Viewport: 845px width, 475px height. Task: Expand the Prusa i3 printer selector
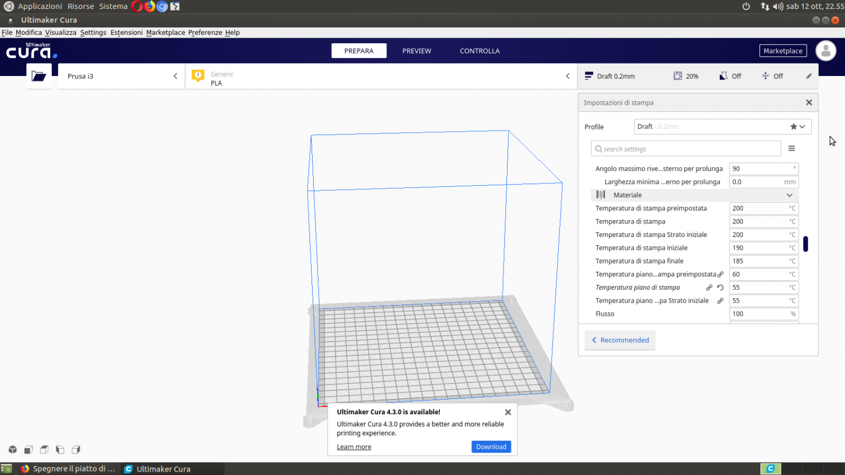(x=121, y=76)
